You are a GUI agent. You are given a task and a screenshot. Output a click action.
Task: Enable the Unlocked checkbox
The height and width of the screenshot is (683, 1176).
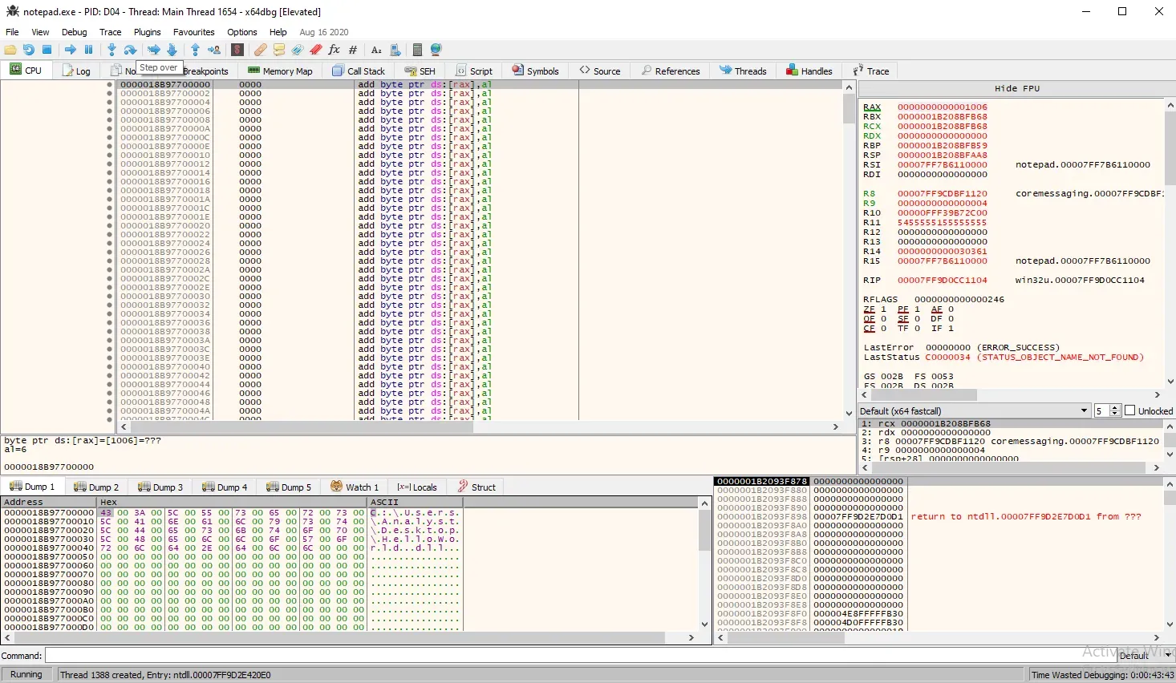(1130, 410)
